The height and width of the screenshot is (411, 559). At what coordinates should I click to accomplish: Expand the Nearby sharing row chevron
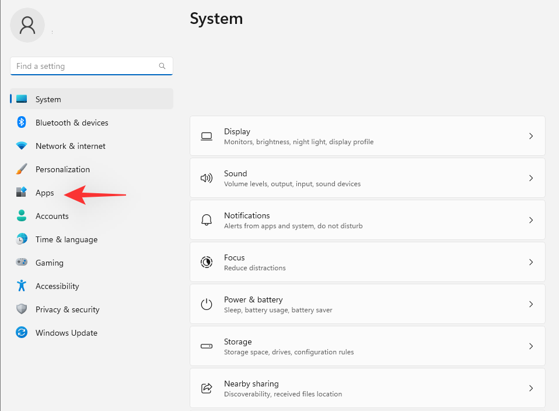point(531,388)
